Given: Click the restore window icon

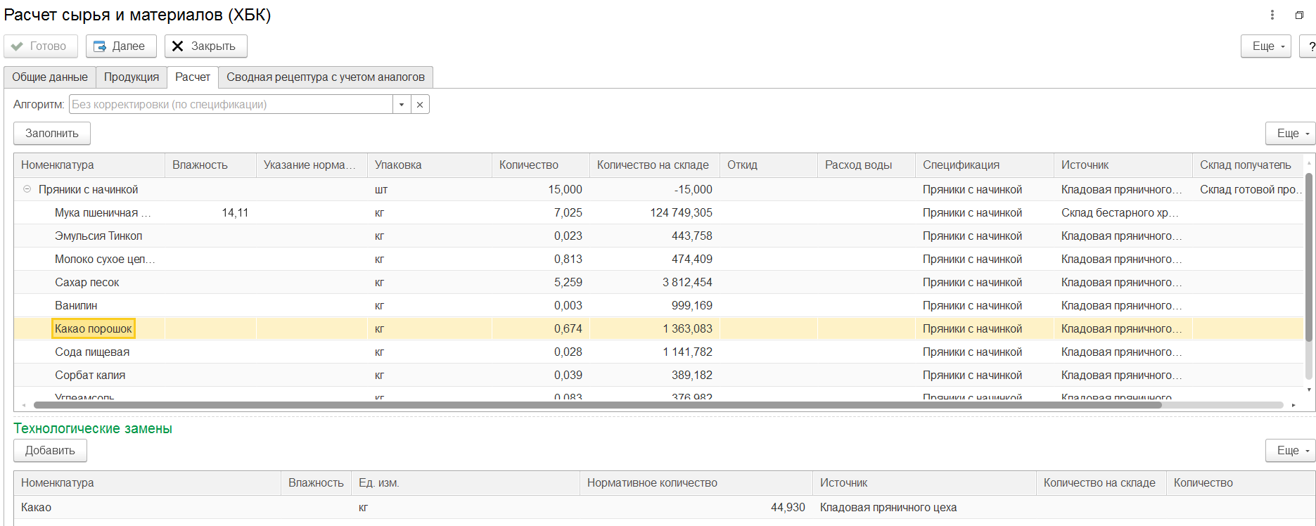Looking at the screenshot, I should [x=1299, y=15].
